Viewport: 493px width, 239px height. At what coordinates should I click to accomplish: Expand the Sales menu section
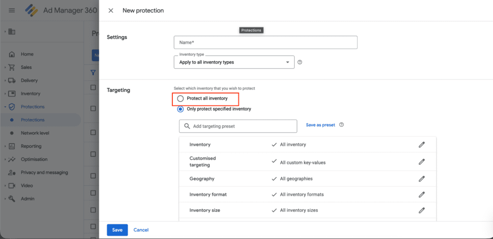point(5,67)
